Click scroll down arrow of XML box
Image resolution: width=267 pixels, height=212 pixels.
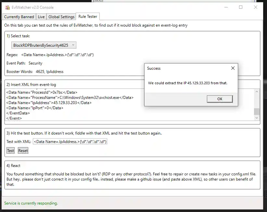[x=257, y=118]
